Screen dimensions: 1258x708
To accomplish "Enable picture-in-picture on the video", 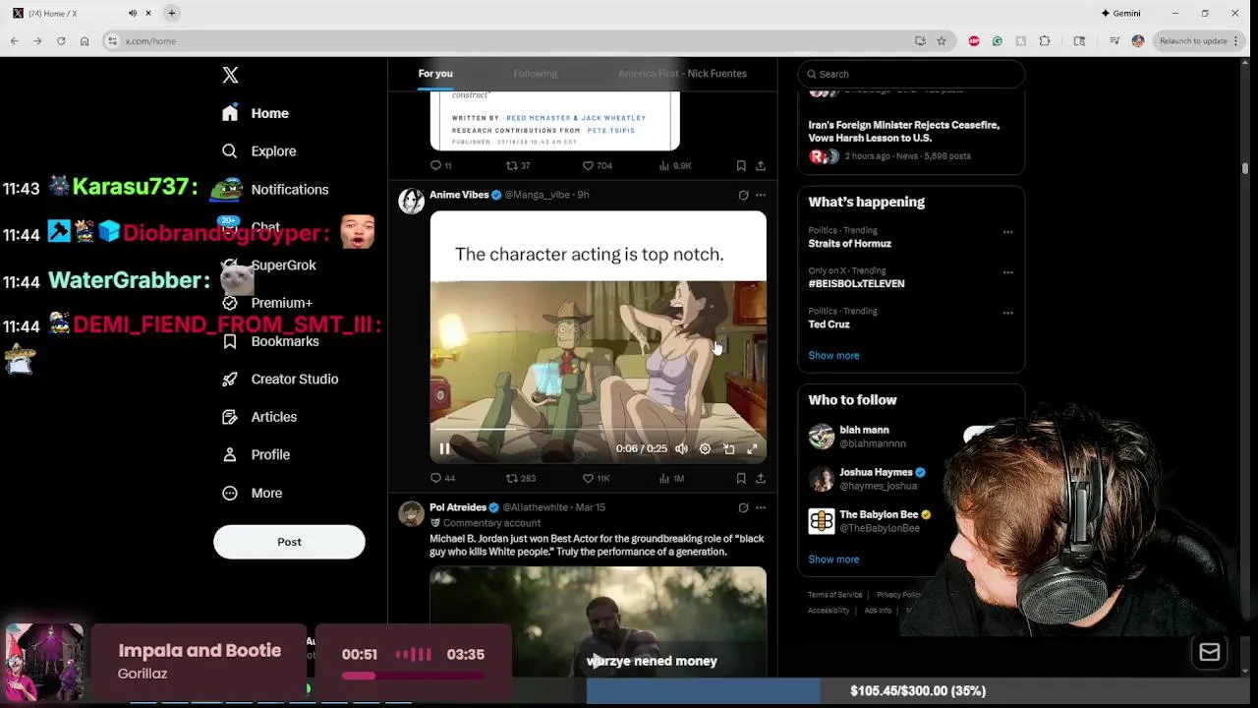I will pyautogui.click(x=729, y=448).
